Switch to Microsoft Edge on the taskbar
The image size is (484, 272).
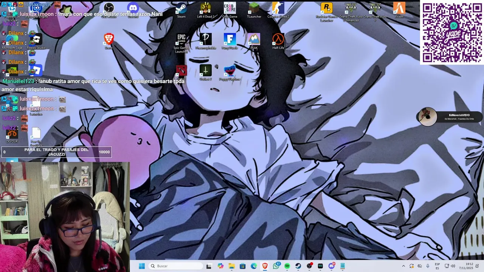tap(254, 266)
